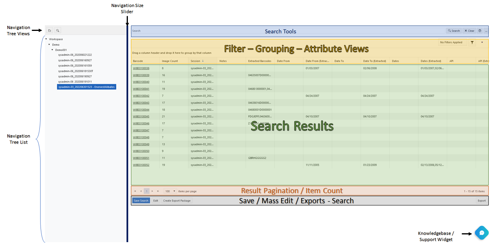Select sysadmin-06_202006161059 in the tree

pos(75,66)
